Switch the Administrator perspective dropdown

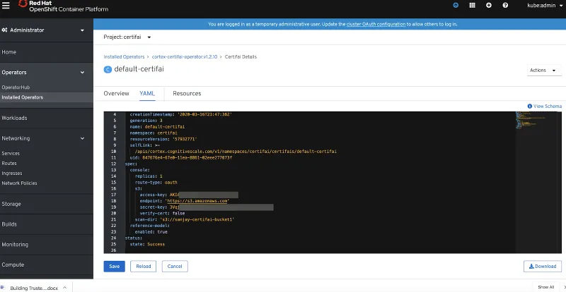[x=47, y=30]
